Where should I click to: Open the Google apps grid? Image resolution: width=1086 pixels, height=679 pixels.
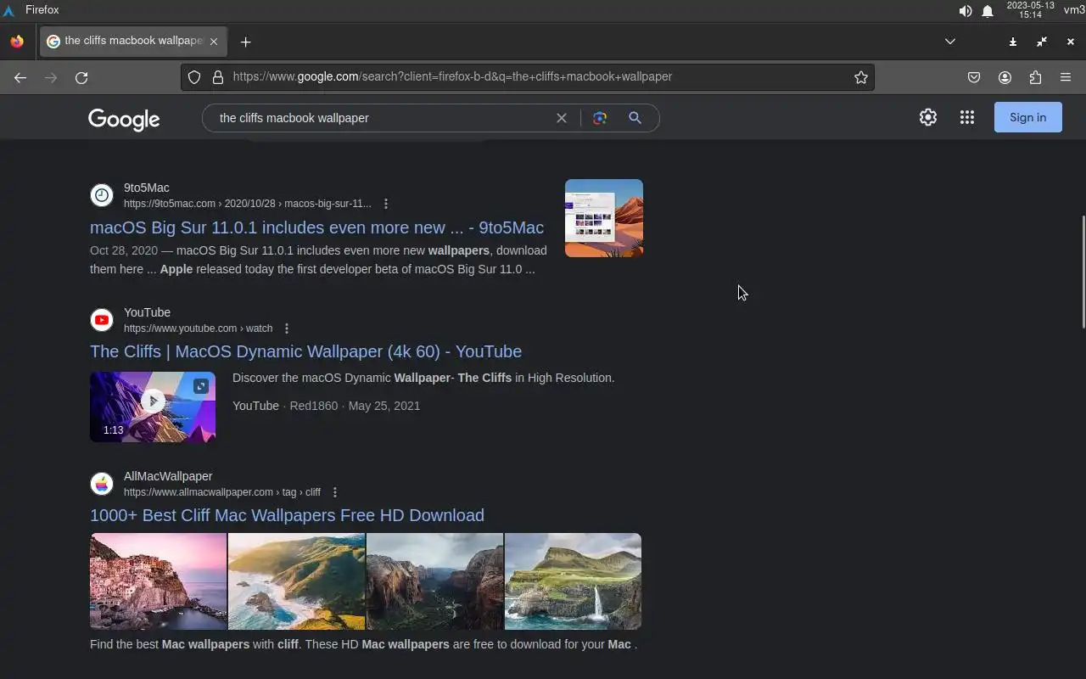coord(967,117)
